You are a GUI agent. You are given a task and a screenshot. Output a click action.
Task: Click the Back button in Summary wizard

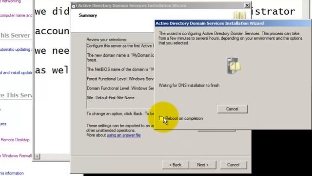tap(175, 165)
